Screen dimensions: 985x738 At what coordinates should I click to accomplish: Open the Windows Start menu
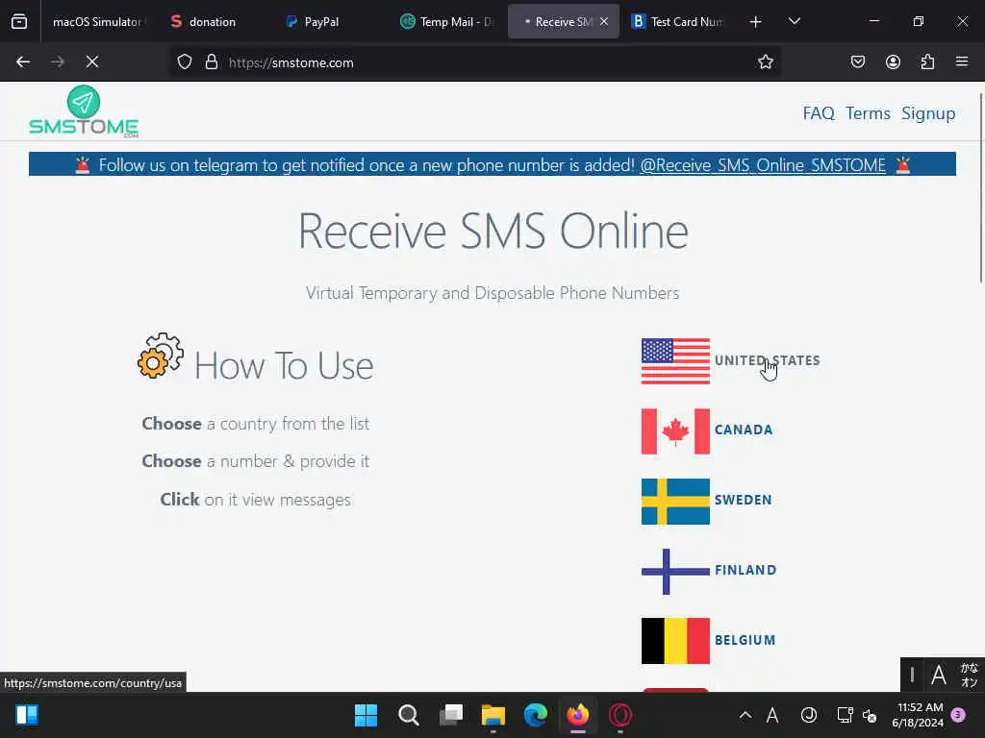pos(366,715)
